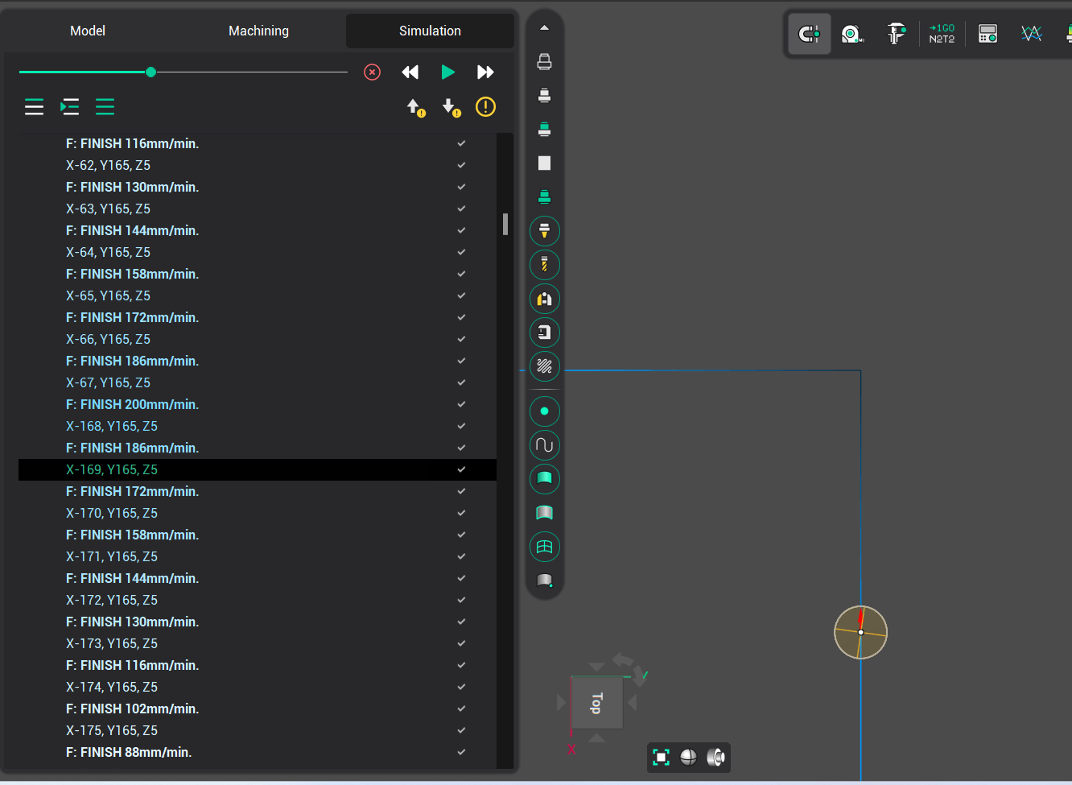1072x785 pixels.
Task: Collapse the vertical toolbar with up arrow
Action: [x=545, y=28]
